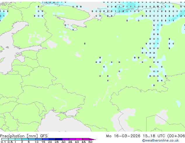This screenshot has width=185, height=143.
Task: Select the 2–5 mm legend color segment
Action: click(x=25, y=139)
